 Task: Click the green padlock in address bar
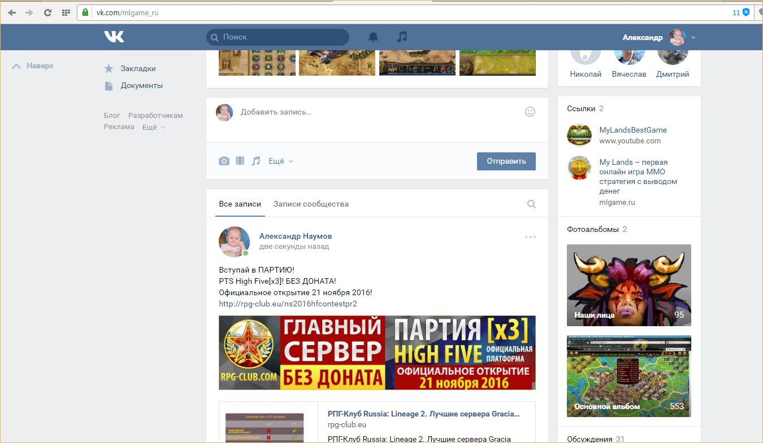pos(85,12)
